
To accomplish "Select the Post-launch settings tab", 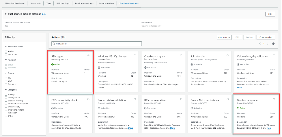I will 129,3.
